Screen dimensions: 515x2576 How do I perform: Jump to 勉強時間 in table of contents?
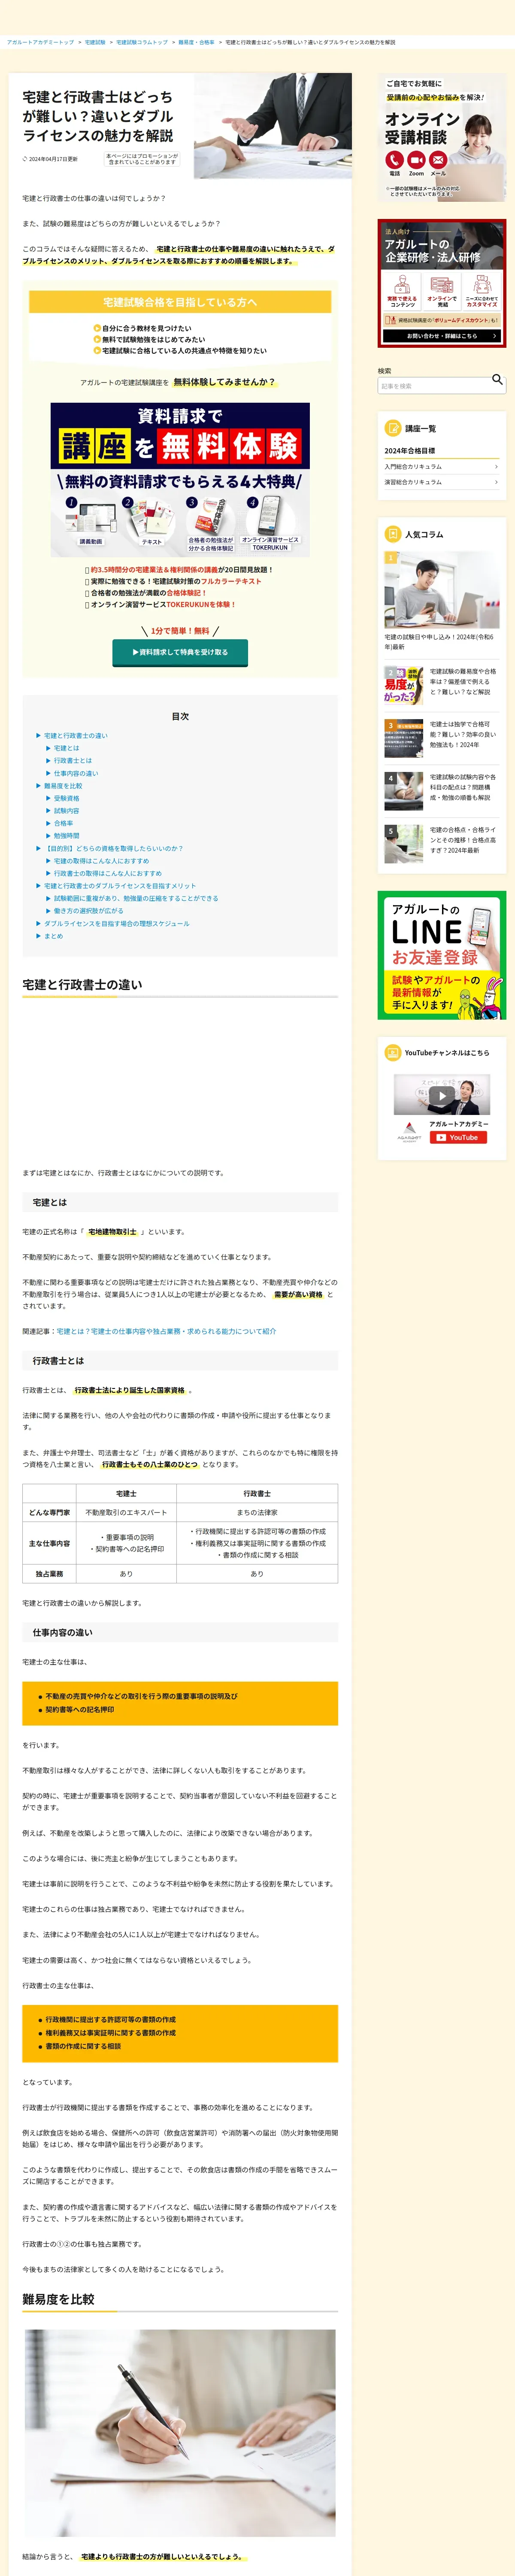[66, 836]
